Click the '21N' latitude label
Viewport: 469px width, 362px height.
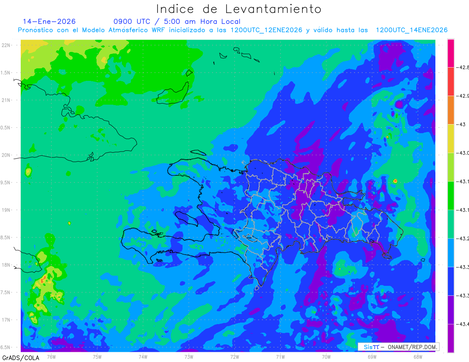coord(7,100)
